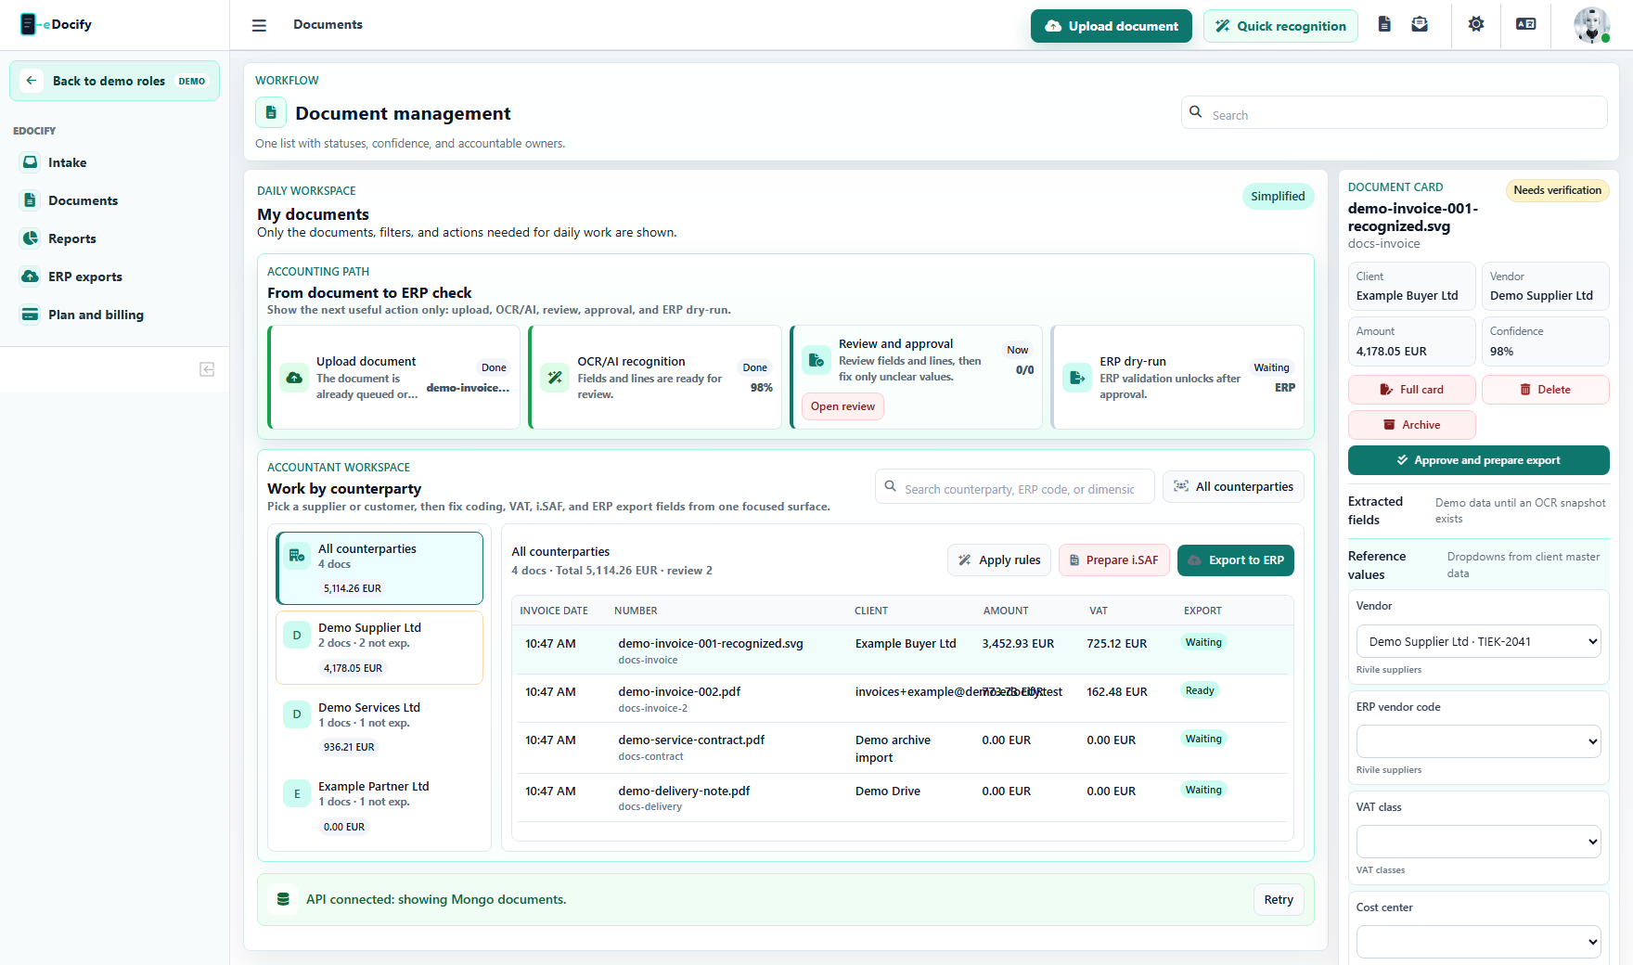Open the user avatar menu
Viewport: 1633px width, 965px height.
click(1592, 25)
